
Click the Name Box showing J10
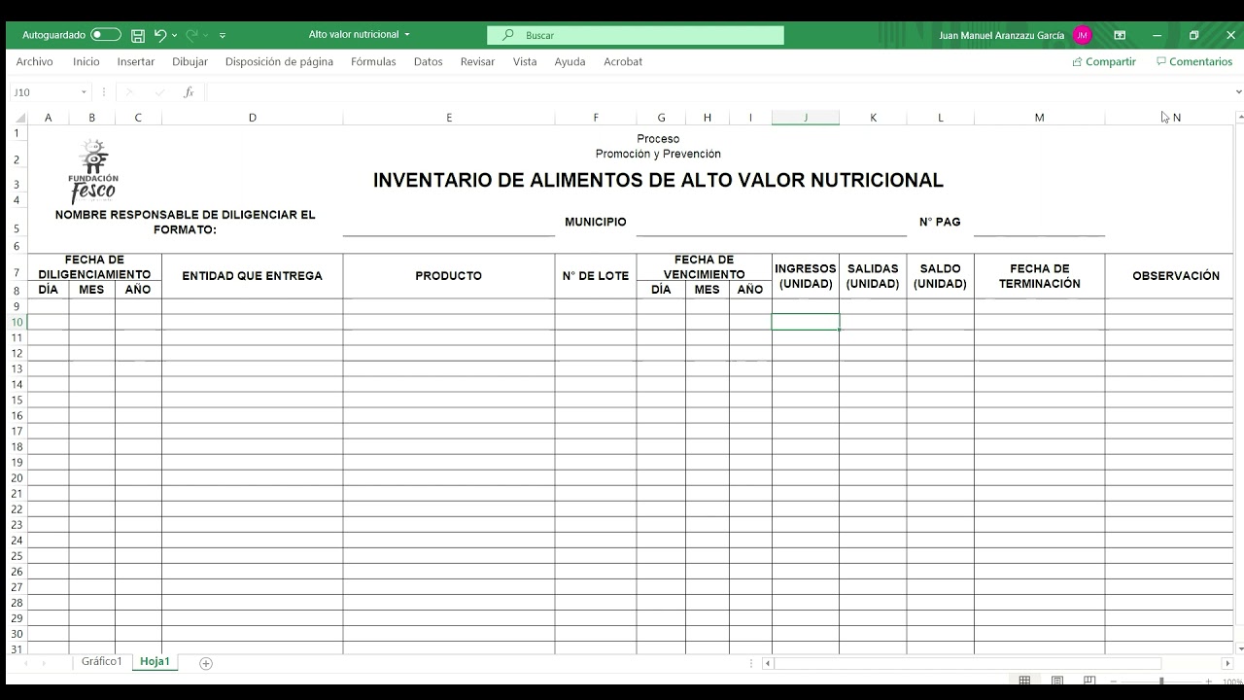click(44, 92)
